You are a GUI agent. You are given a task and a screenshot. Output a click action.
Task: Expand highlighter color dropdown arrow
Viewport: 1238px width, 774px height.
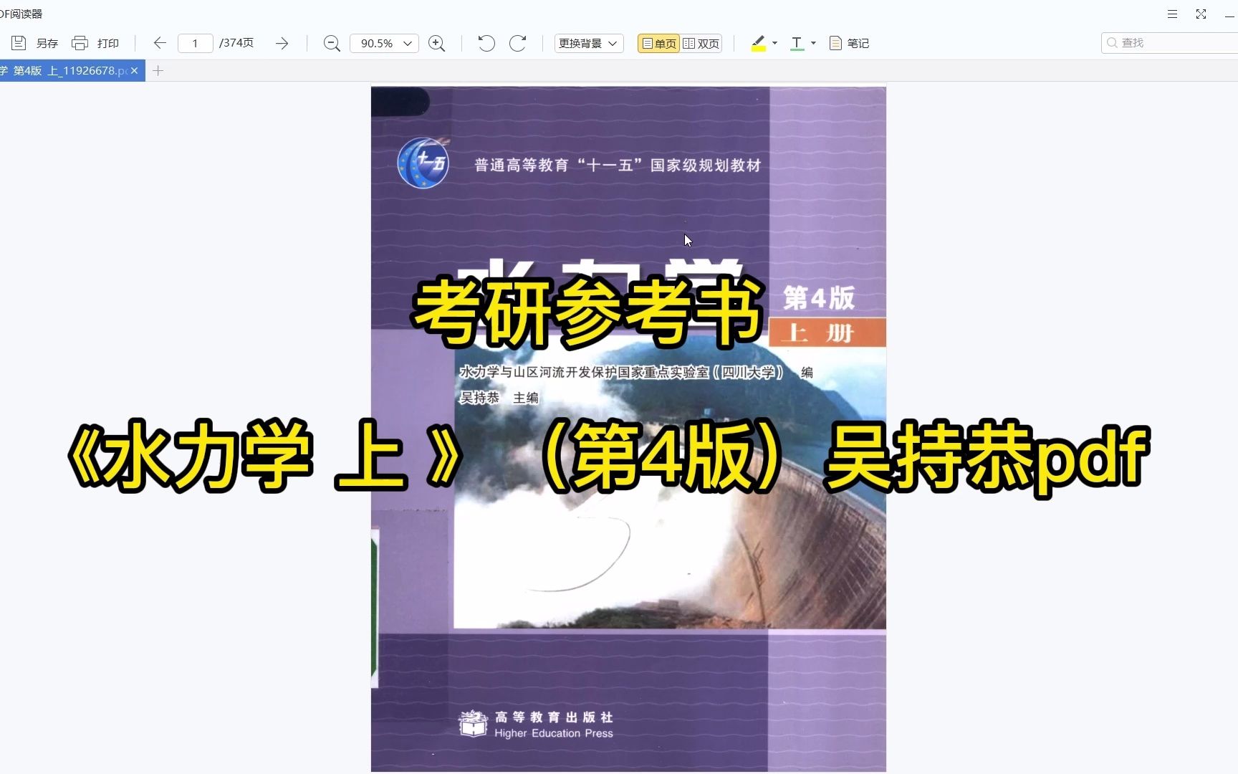click(x=774, y=43)
